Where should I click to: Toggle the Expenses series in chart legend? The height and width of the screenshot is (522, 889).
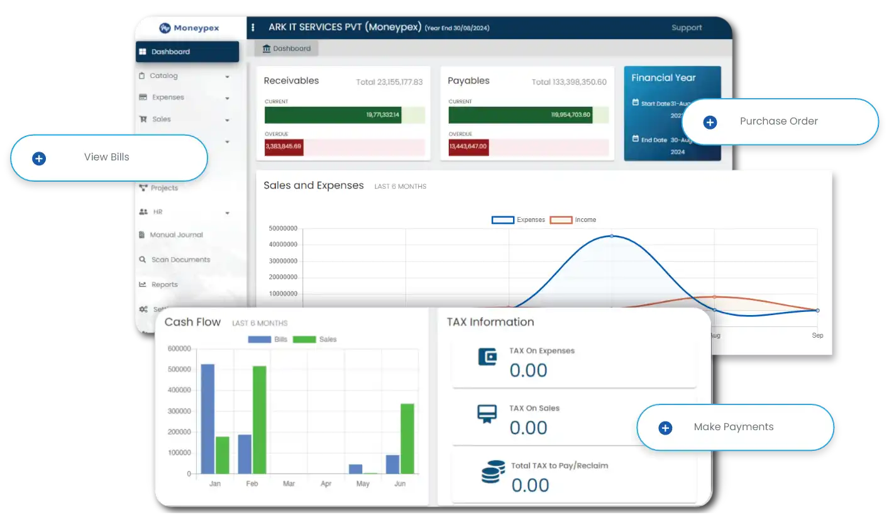click(502, 220)
